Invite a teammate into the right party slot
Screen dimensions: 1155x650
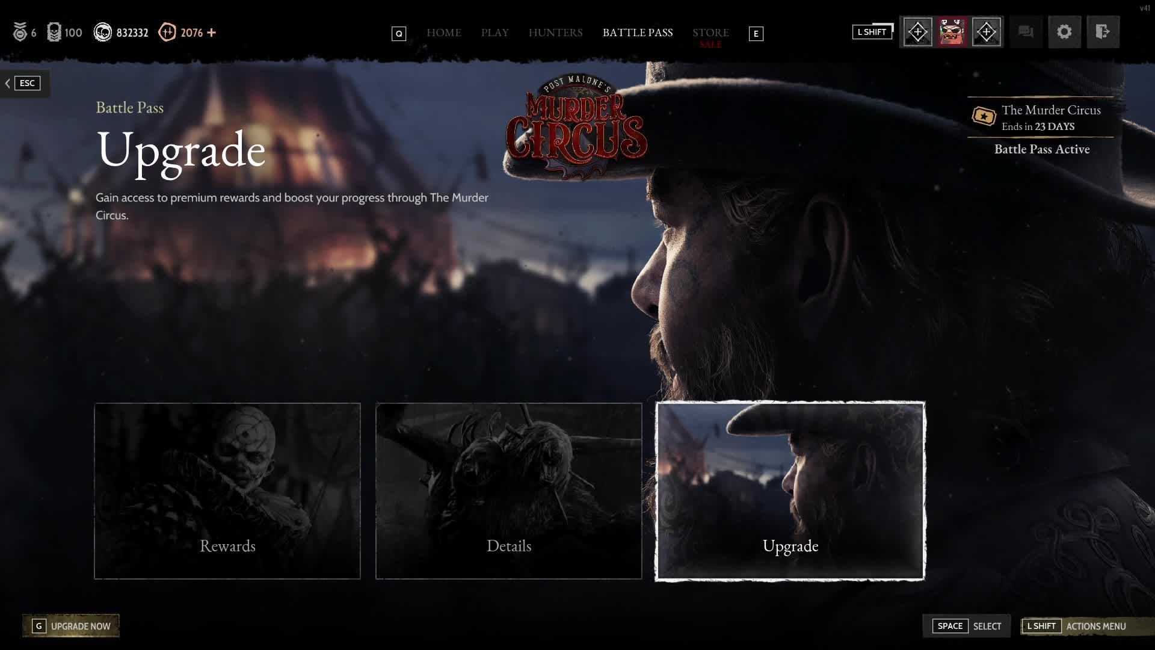click(986, 32)
